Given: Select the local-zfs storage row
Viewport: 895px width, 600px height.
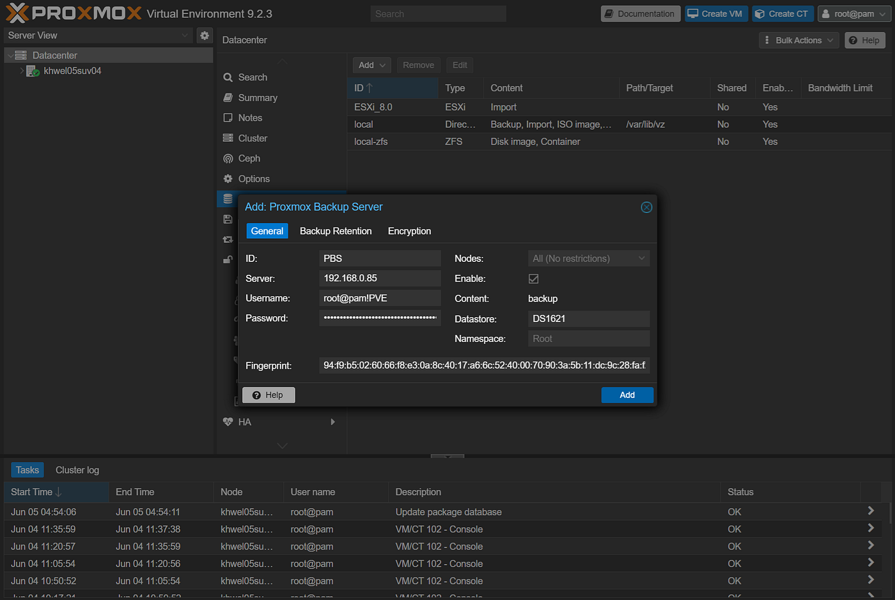Looking at the screenshot, I should click(x=619, y=142).
